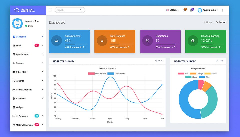Open the English language dropdown
Image resolution: width=240 pixels, height=137 pixels.
[x=173, y=10]
